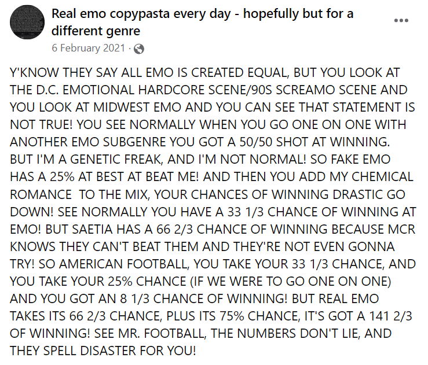This screenshot has height=365, width=428.
Task: Open the three-dot post options menu
Action: 401,21
